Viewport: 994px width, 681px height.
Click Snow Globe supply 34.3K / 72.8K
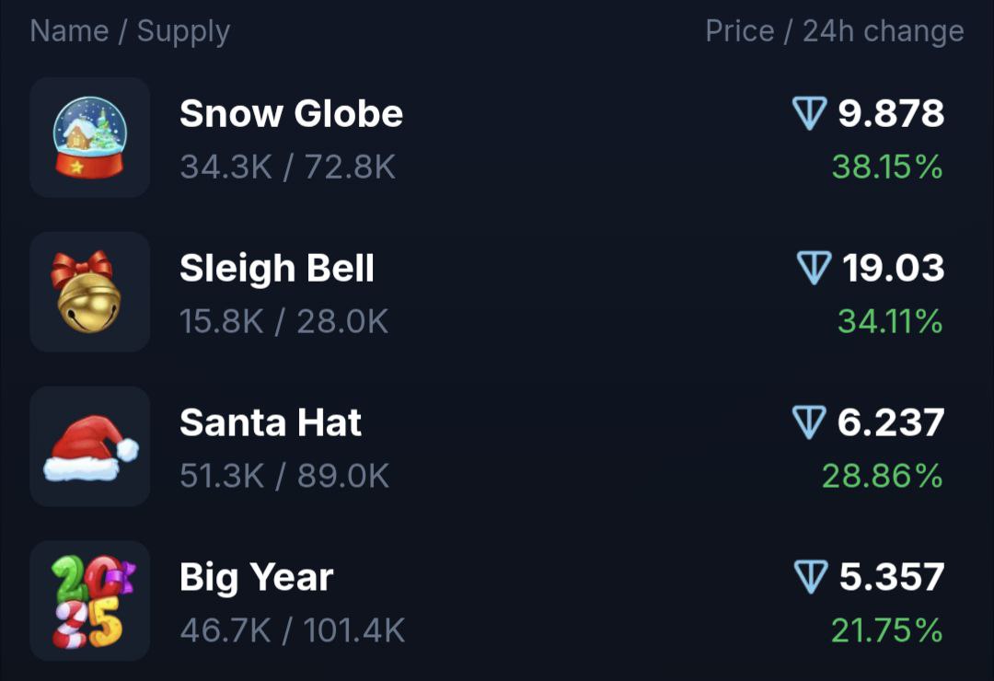coord(288,167)
